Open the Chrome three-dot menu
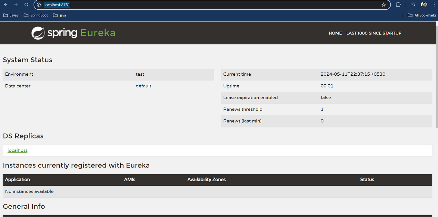The image size is (438, 217). pyautogui.click(x=434, y=5)
